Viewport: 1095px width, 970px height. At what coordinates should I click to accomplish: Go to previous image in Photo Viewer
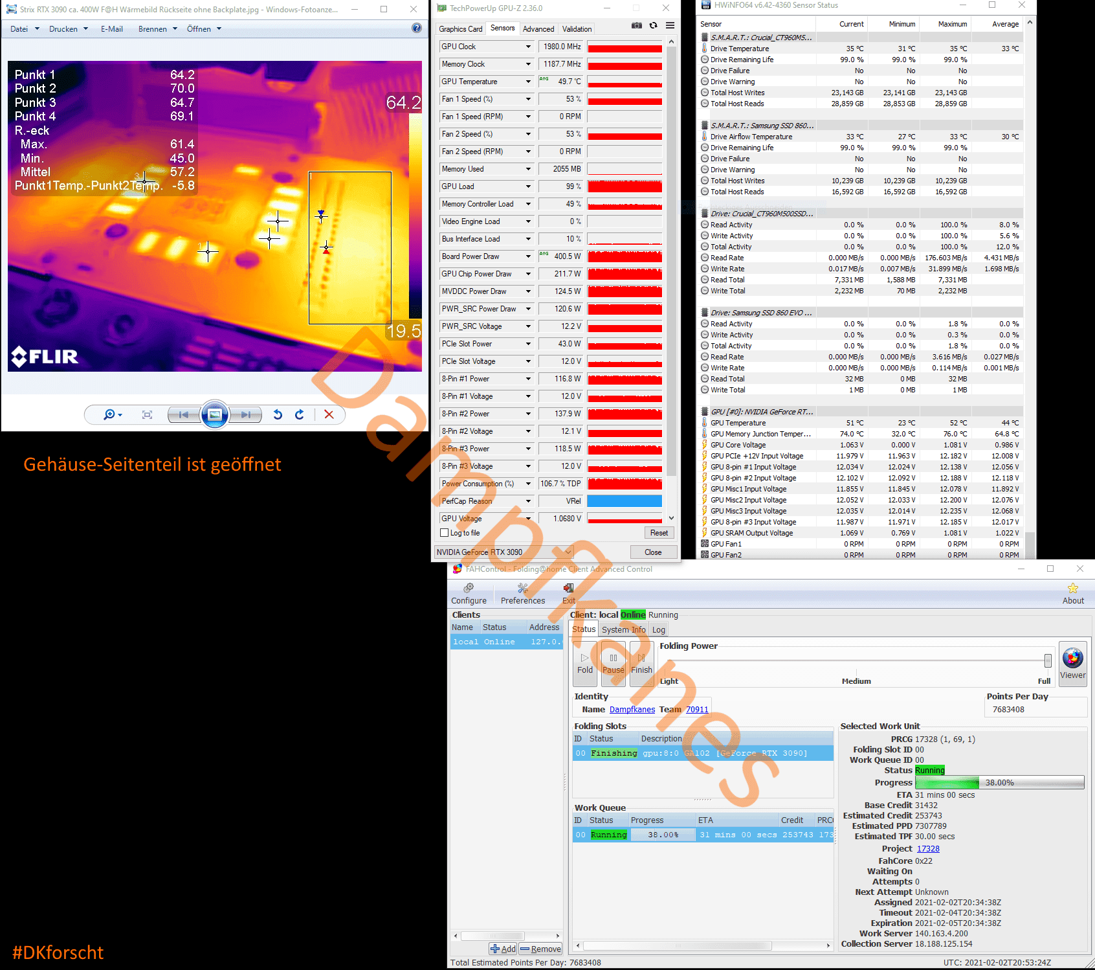pyautogui.click(x=184, y=414)
